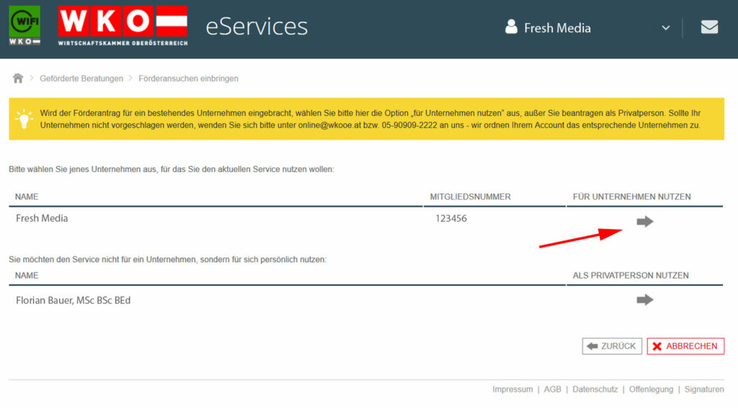Select the MITGLIEDSNUMMER column header

tap(470, 197)
